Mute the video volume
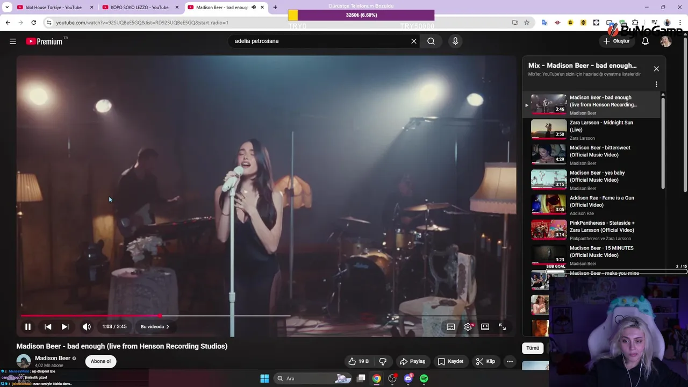The image size is (688, 387). point(87,327)
